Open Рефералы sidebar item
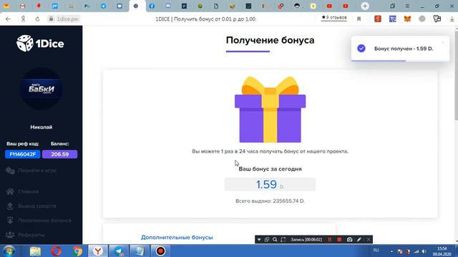Viewport: 458px width, 257px height. 31,235
